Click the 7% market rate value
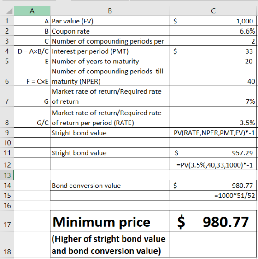 tap(213, 96)
